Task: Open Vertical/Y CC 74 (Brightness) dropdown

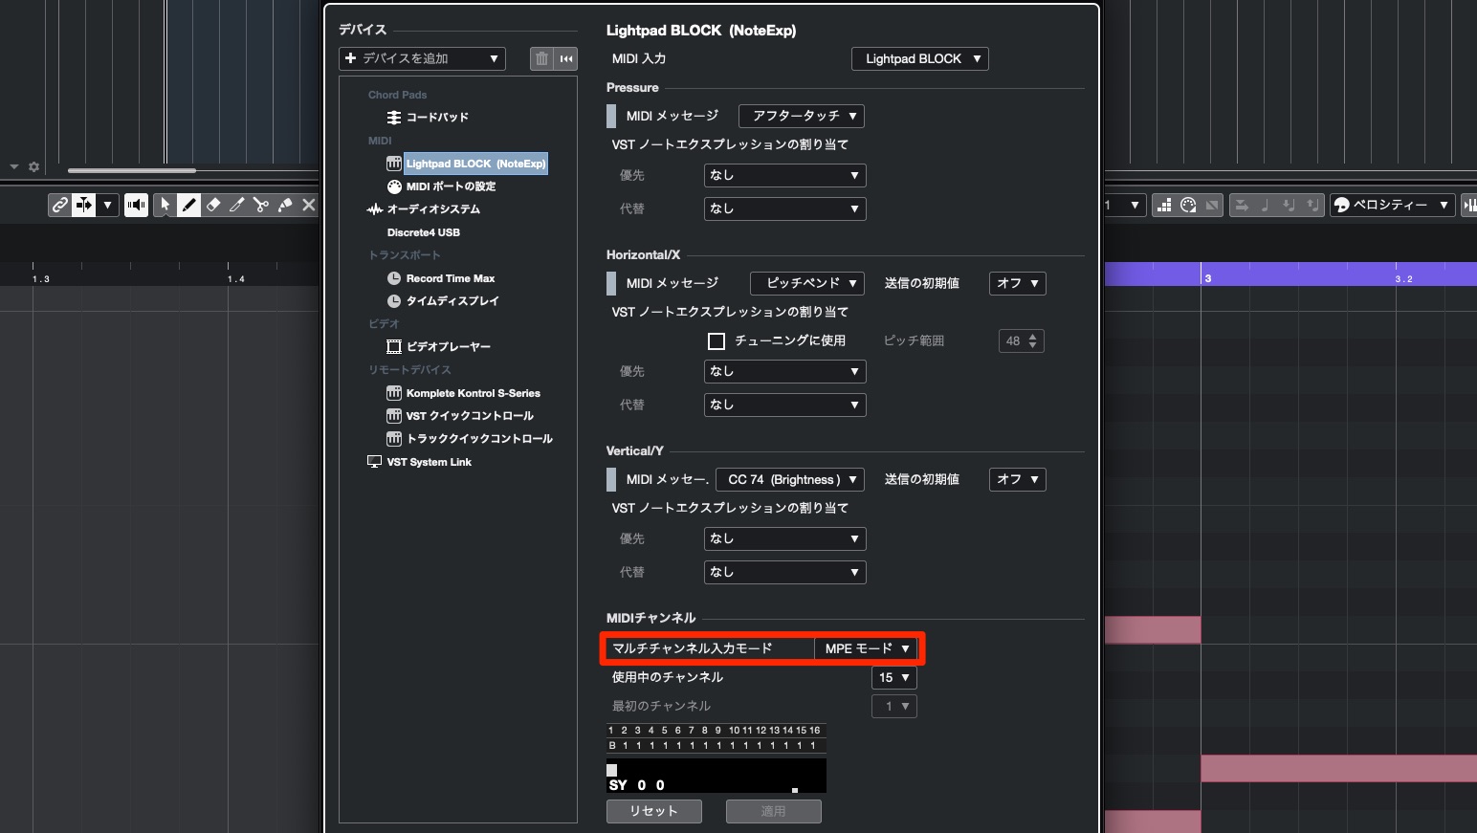Action: 790,479
